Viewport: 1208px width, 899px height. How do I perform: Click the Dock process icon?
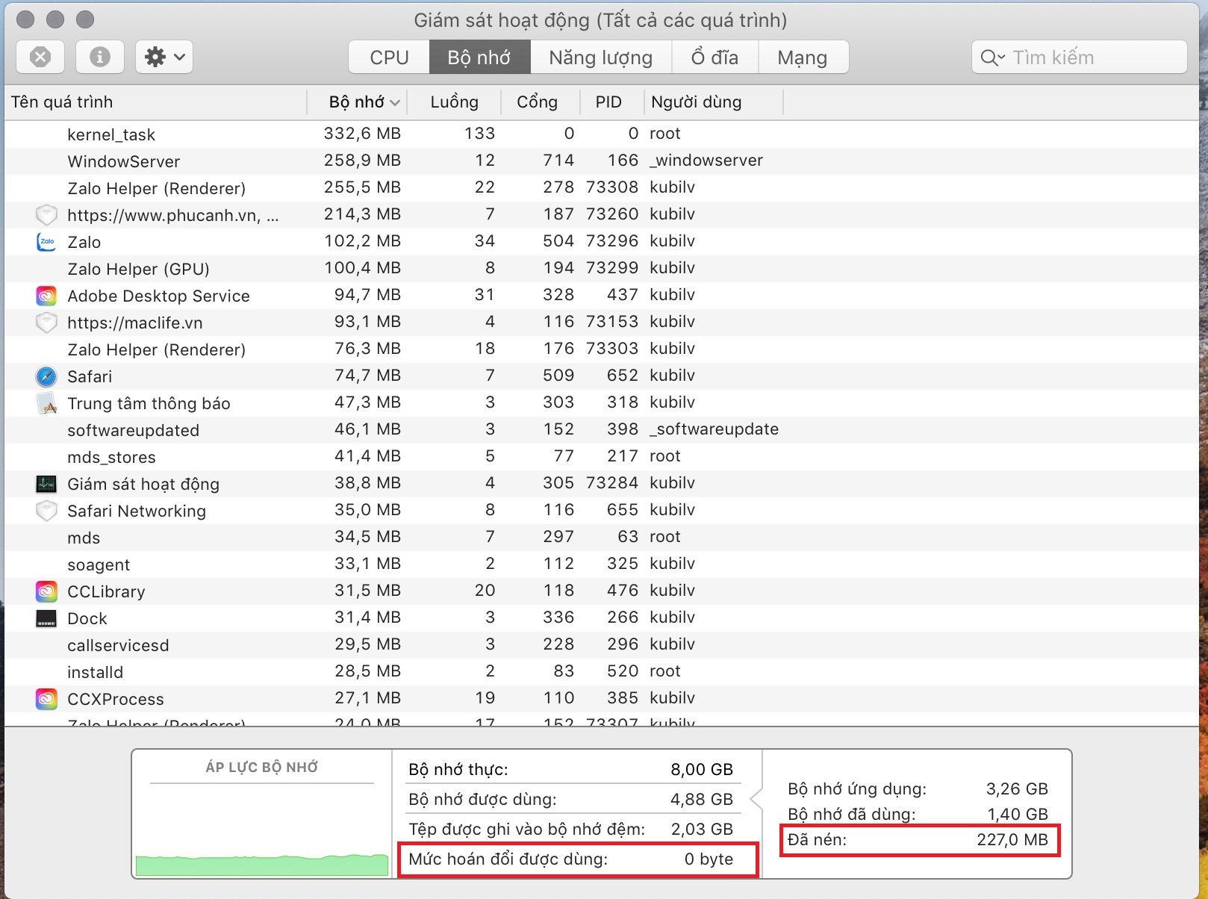coord(46,618)
